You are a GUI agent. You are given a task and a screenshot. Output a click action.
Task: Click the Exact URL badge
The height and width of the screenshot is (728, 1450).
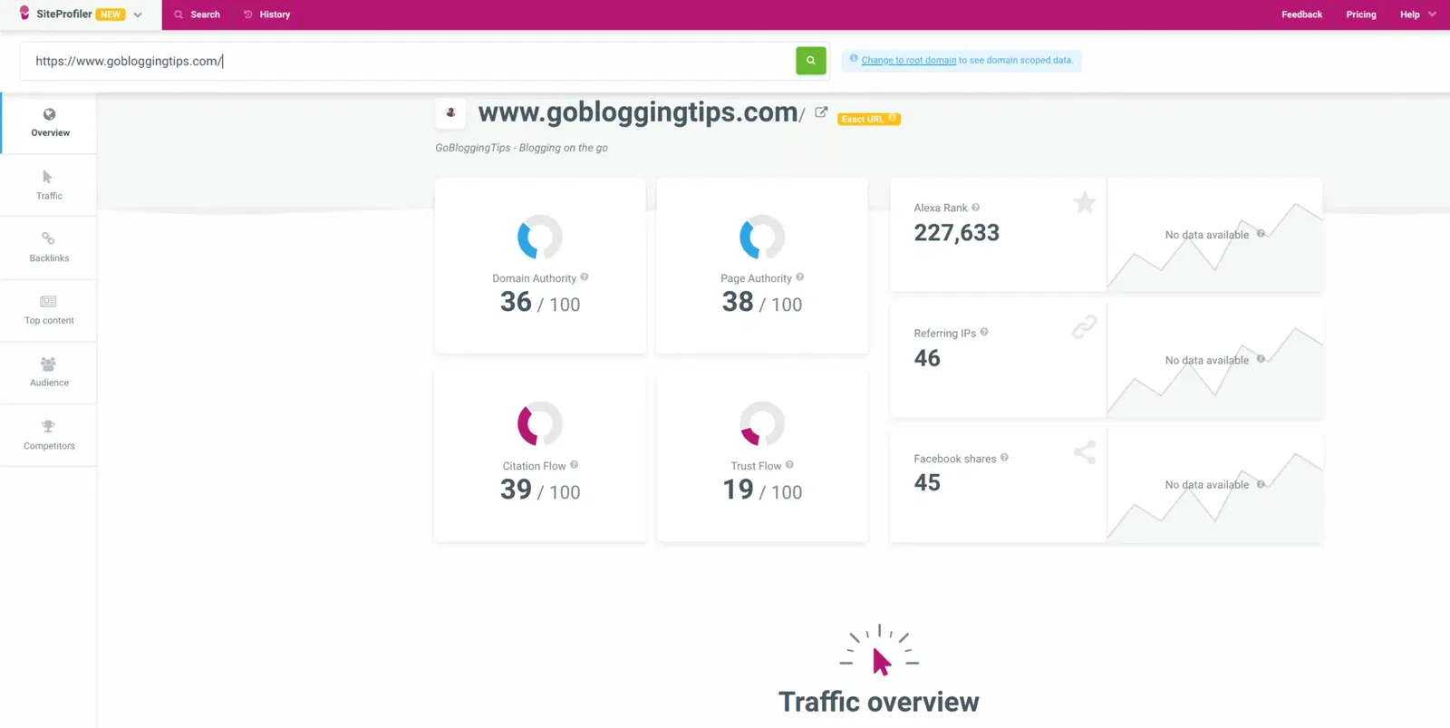tap(868, 119)
